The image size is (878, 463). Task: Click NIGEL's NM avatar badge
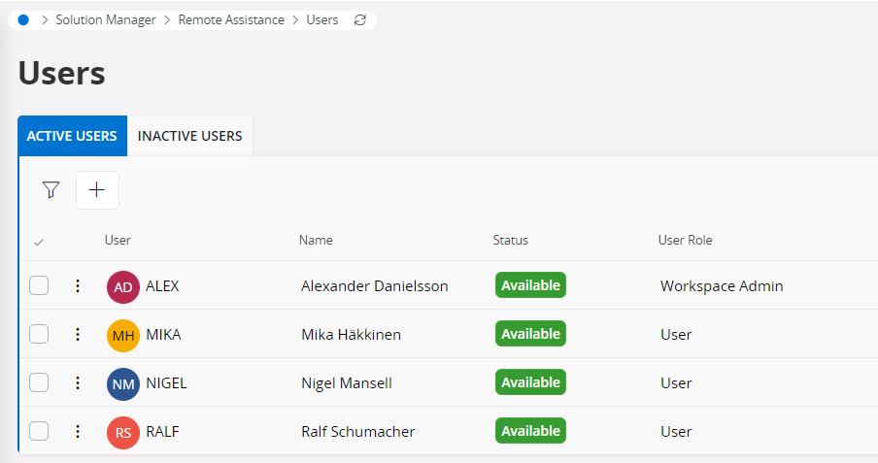[123, 383]
